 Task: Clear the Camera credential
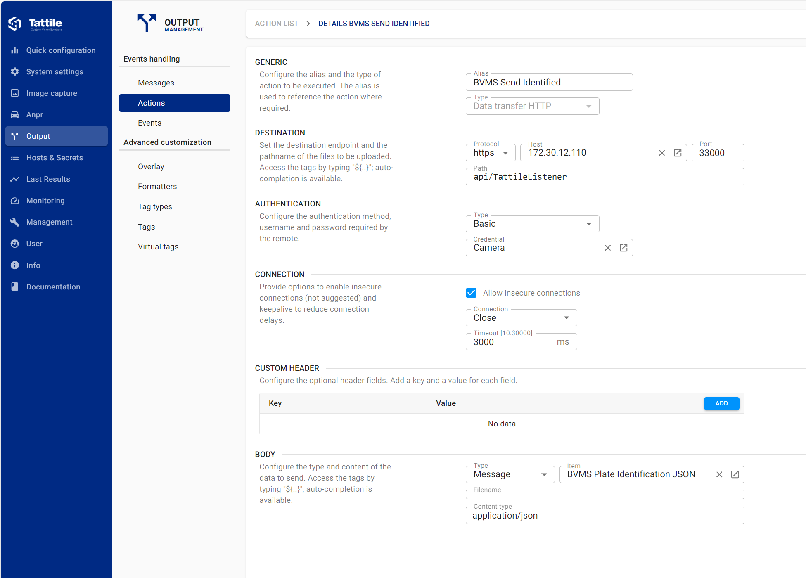click(608, 248)
